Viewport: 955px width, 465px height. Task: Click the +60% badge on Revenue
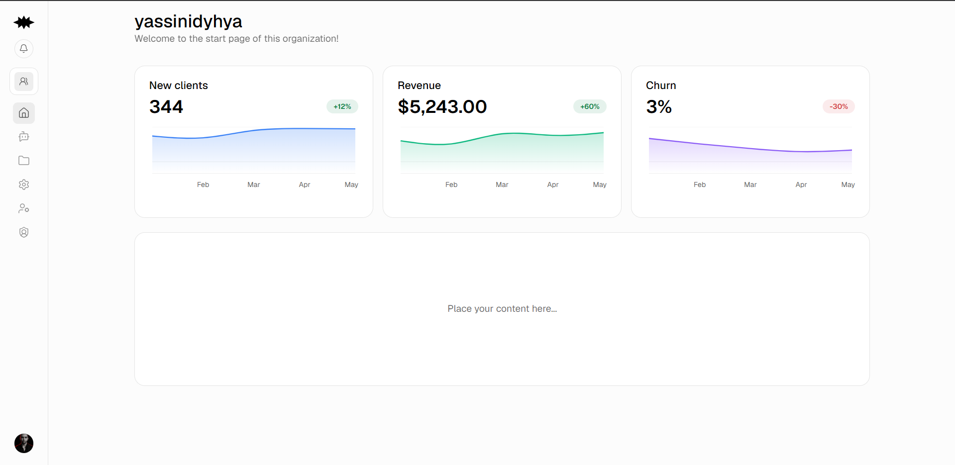[590, 106]
